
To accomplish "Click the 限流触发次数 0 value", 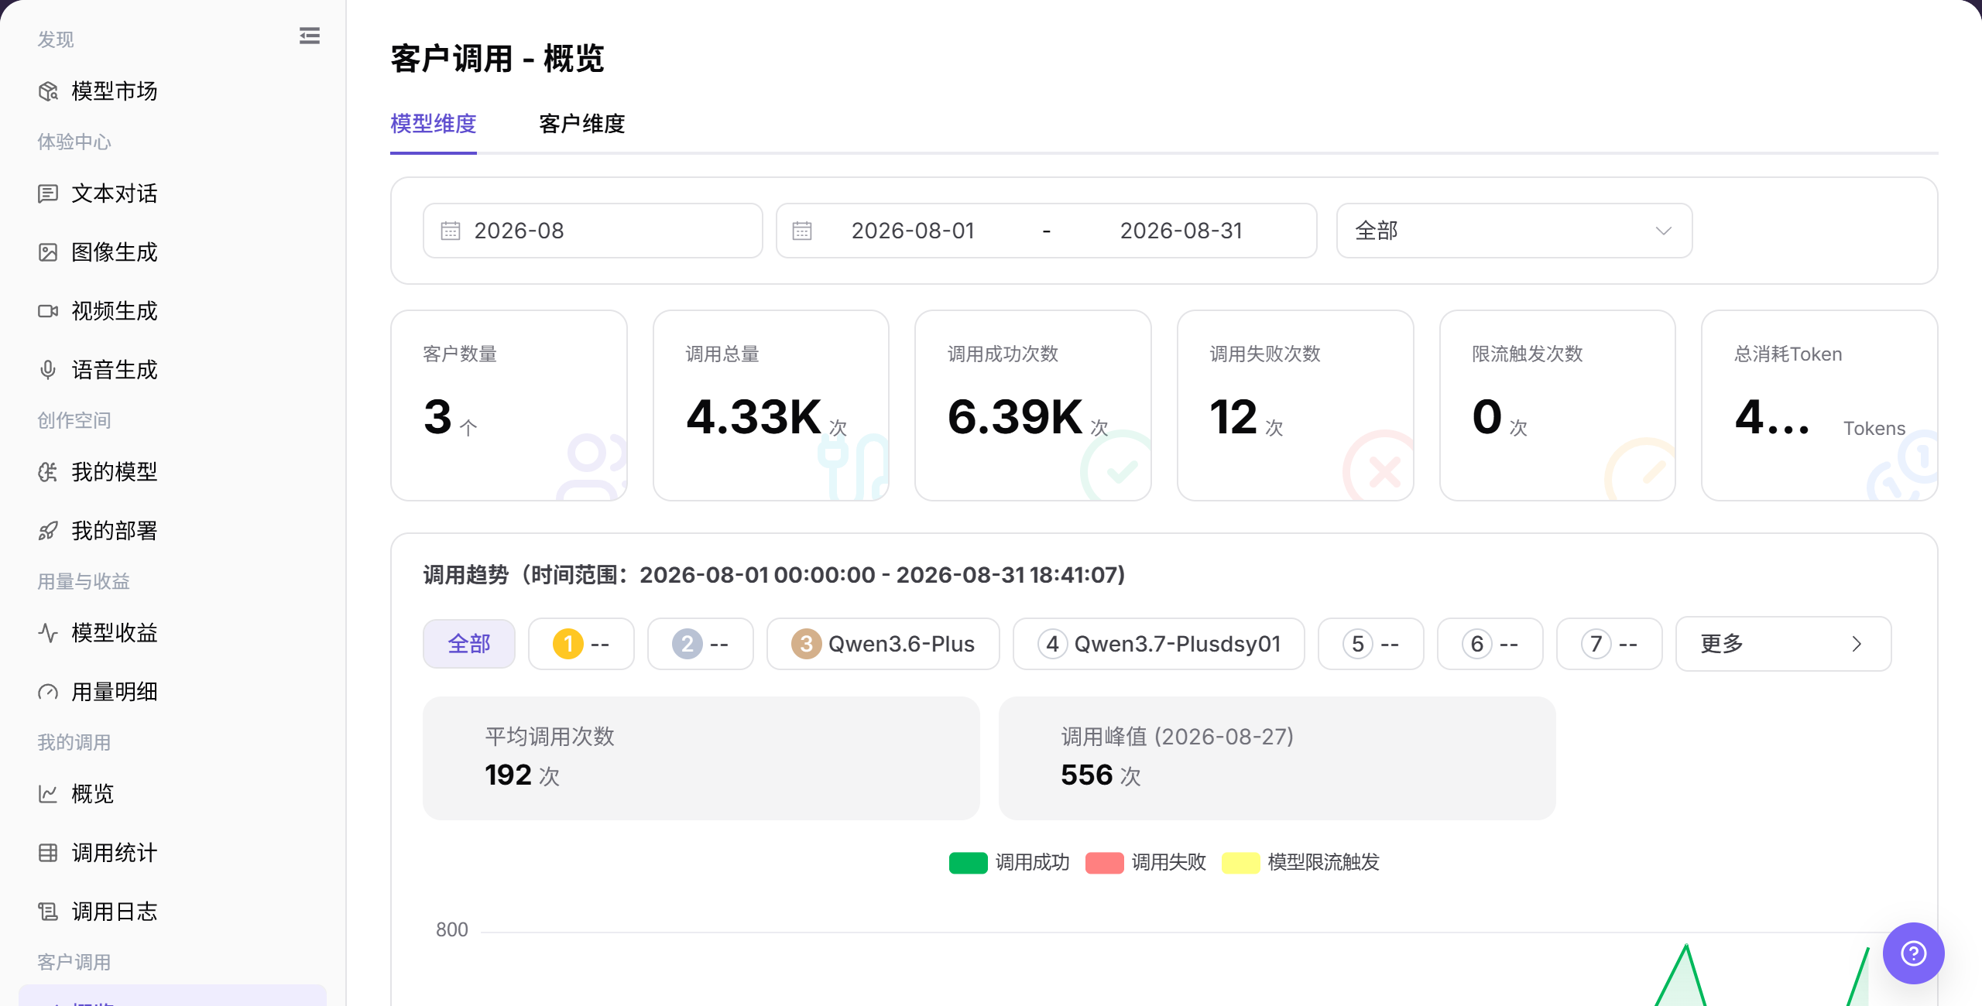I will click(x=1487, y=417).
